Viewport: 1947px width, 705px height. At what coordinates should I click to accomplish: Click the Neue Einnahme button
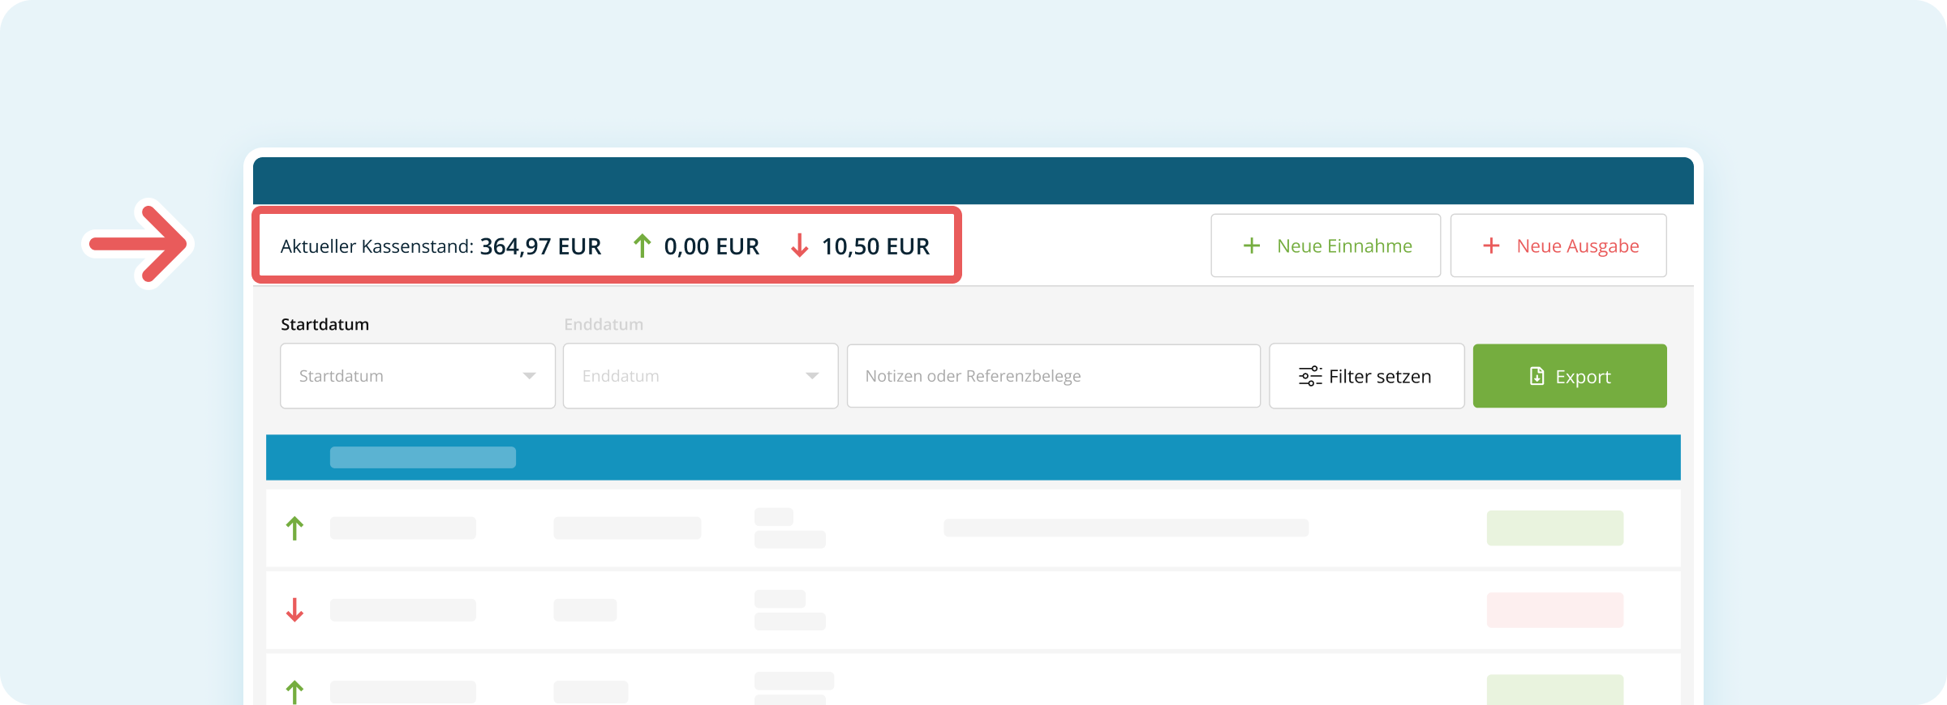pyautogui.click(x=1326, y=246)
